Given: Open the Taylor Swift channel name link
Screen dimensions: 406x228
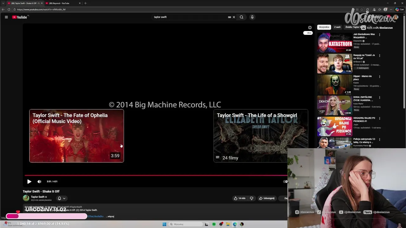Looking at the screenshot, I should pos(38,197).
